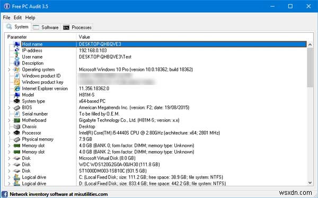Image resolution: width=318 pixels, height=198 pixels.
Task: Select the American Megatrends Inc. value
Action: [x=134, y=108]
